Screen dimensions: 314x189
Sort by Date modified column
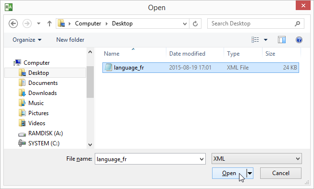coord(187,54)
